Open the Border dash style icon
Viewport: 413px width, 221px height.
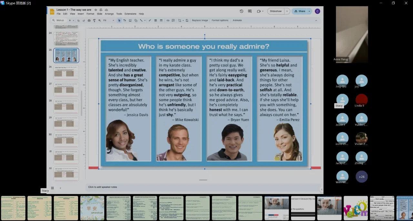(x=161, y=20)
